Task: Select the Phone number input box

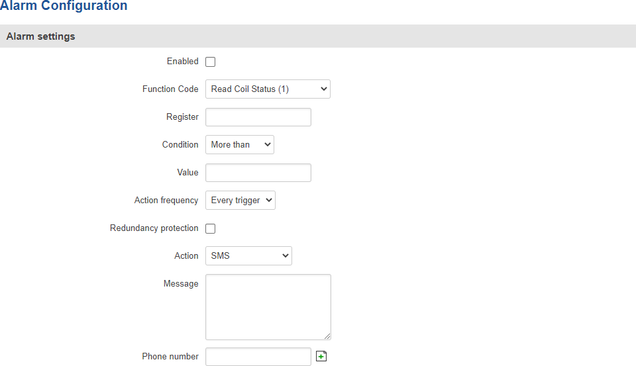Action: (258, 357)
